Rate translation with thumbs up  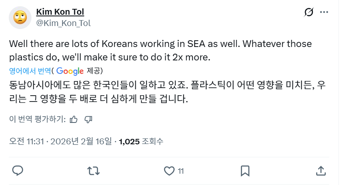coord(74,119)
